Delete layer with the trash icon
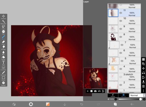This screenshot has width=146, height=107. pyautogui.click(x=143, y=86)
